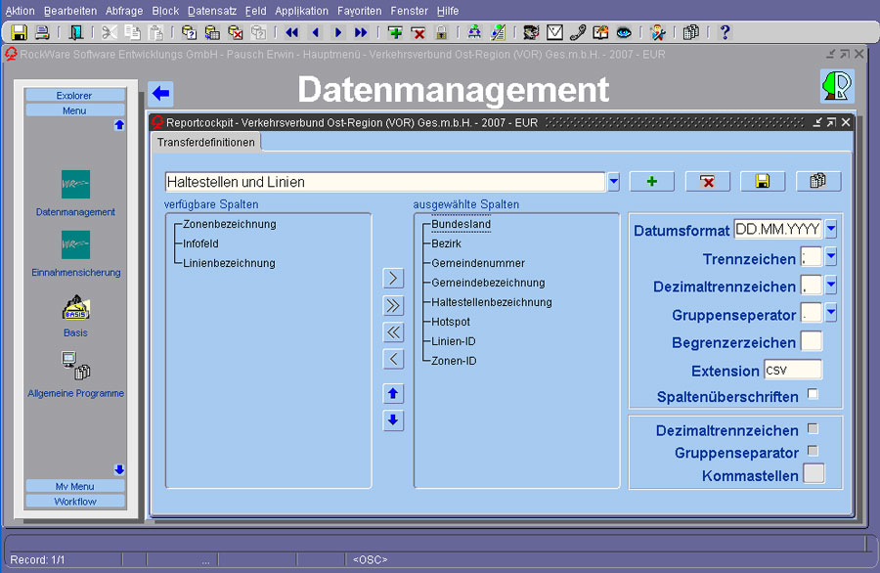Image resolution: width=880 pixels, height=573 pixels.
Task: Click the Extension input field
Action: (x=792, y=371)
